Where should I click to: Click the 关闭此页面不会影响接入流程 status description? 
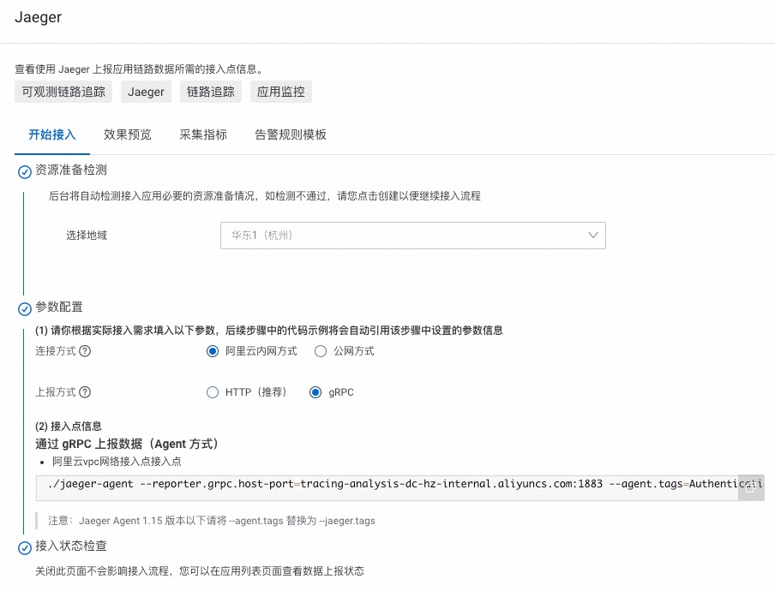(200, 571)
